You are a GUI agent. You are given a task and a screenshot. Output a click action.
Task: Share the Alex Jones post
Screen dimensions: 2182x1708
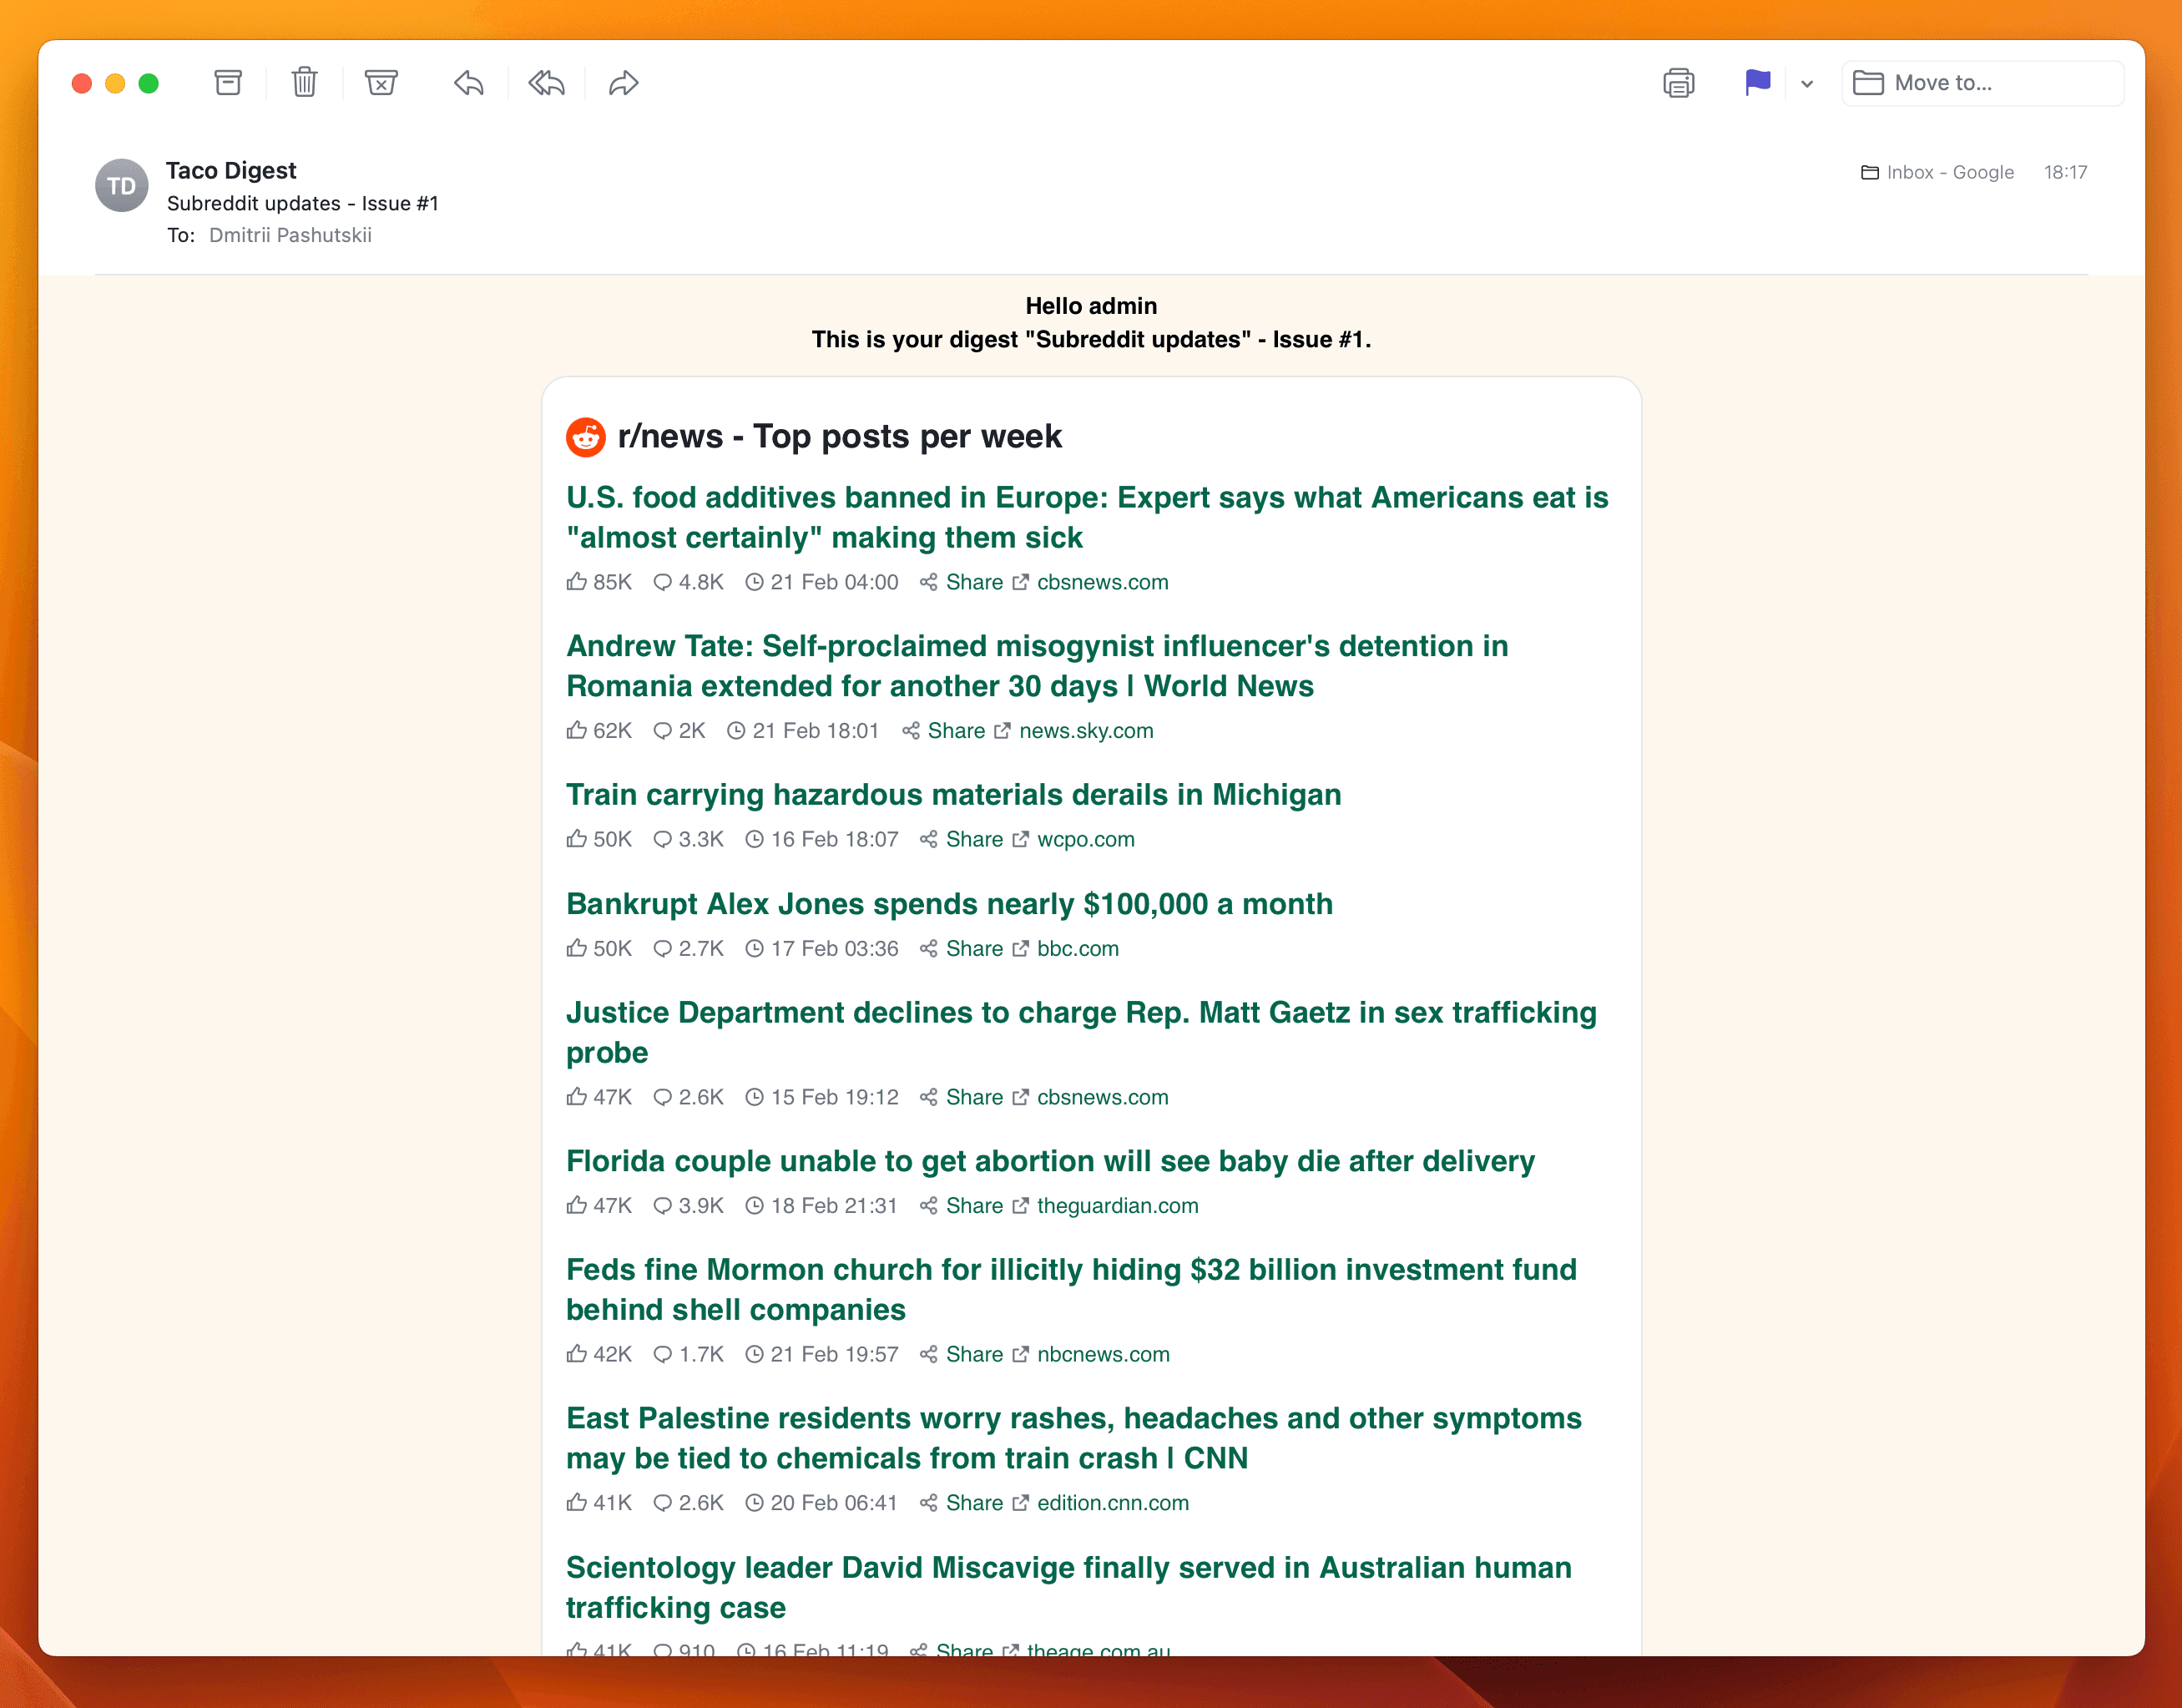click(x=974, y=948)
